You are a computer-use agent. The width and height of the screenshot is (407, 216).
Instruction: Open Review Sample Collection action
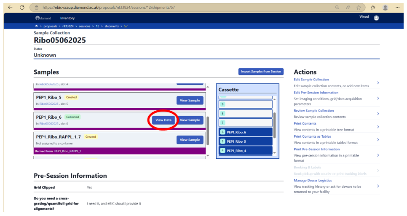313,111
